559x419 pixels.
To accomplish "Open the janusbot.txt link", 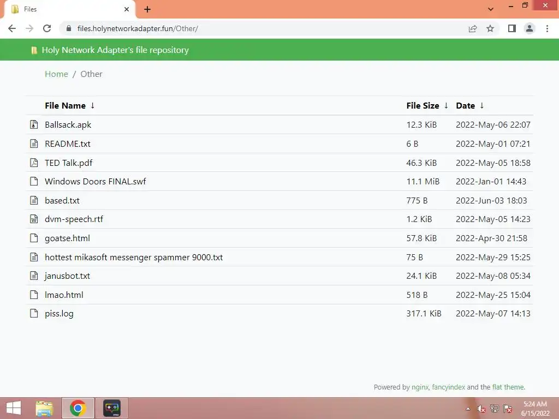I will pyautogui.click(x=67, y=276).
